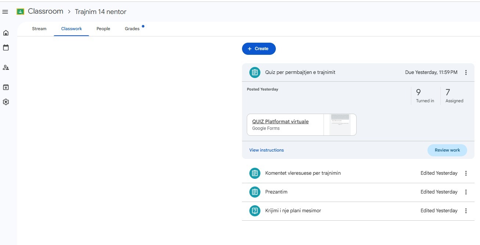
Task: Click the View instructions link
Action: [266, 150]
